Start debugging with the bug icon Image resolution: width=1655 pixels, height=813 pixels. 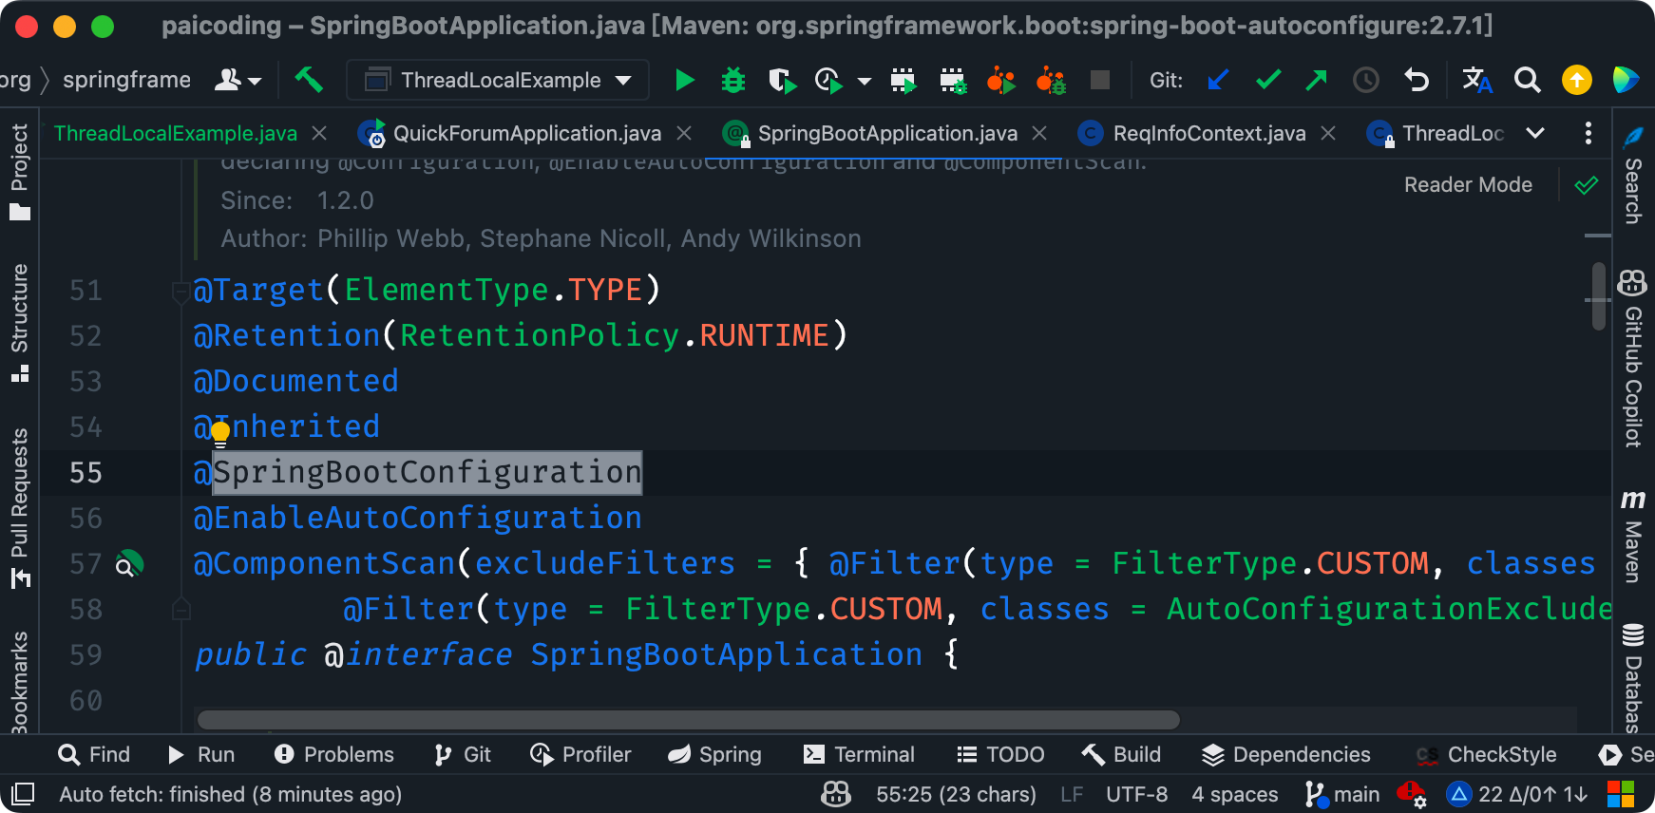coord(733,80)
